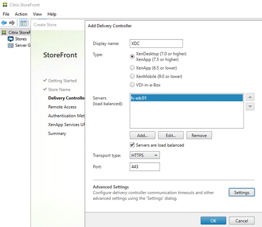
Task: Select the Stores tree node
Action: click(x=17, y=39)
